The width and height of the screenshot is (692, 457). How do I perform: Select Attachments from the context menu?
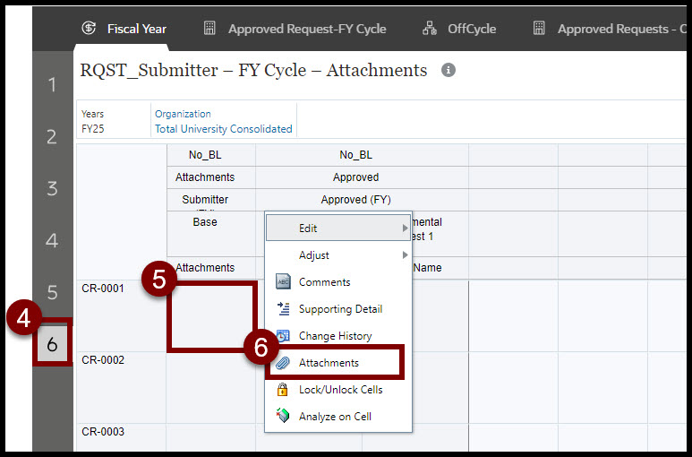(329, 363)
